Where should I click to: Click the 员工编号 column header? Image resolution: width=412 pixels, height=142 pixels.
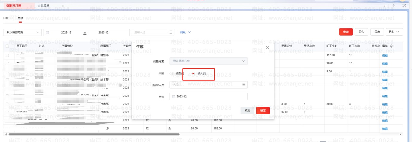[22, 46]
